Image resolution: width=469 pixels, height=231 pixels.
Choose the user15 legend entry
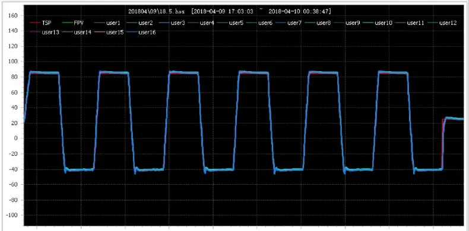(109, 32)
